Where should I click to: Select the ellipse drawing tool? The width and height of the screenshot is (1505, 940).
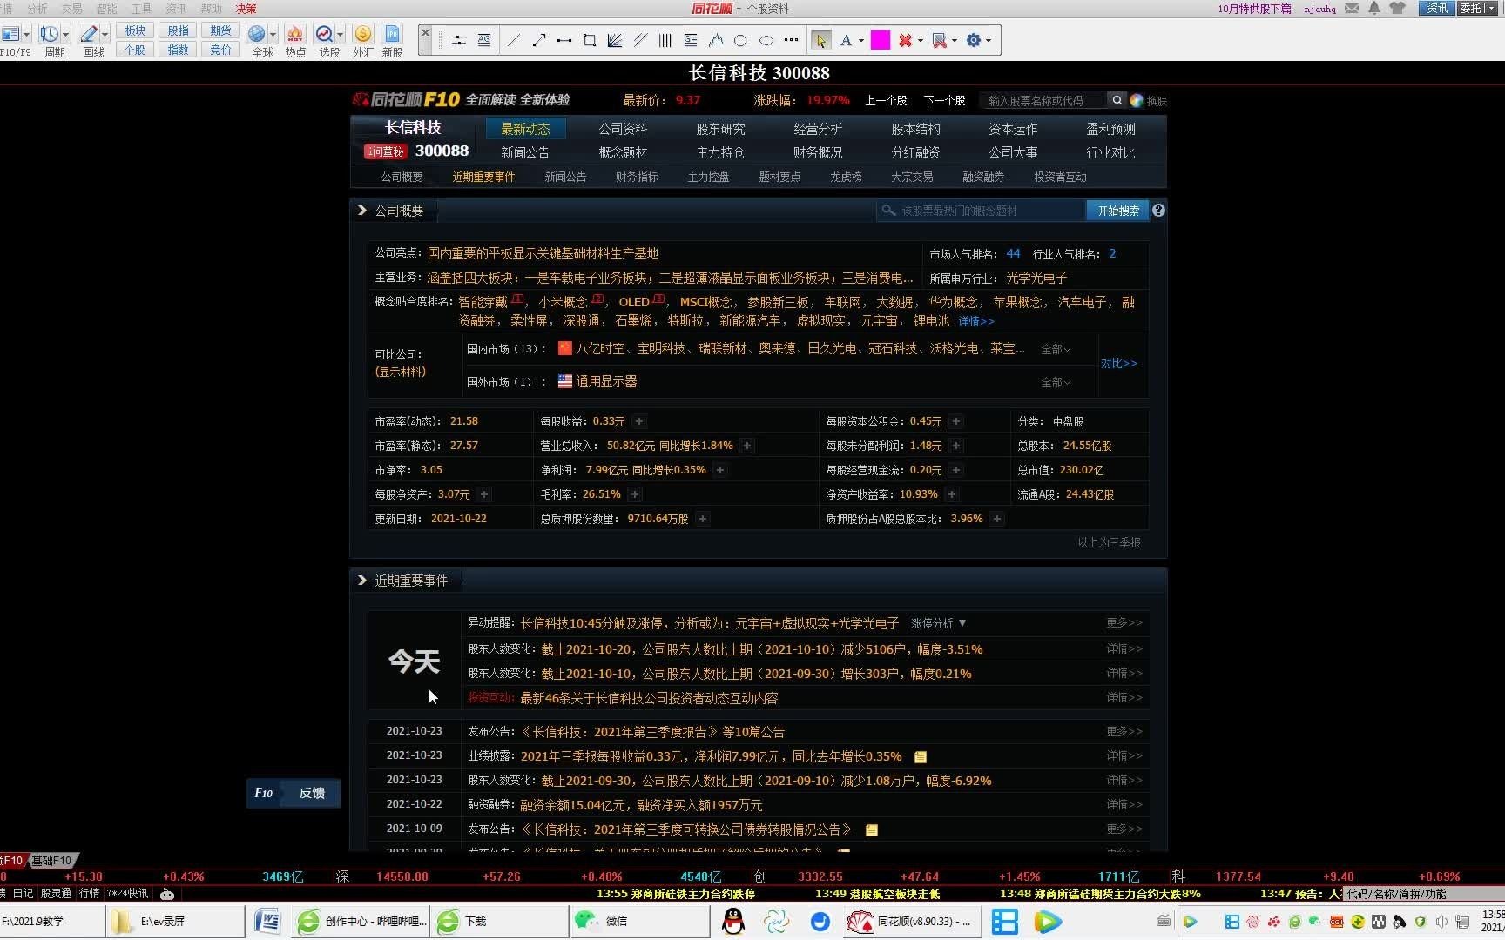[766, 40]
